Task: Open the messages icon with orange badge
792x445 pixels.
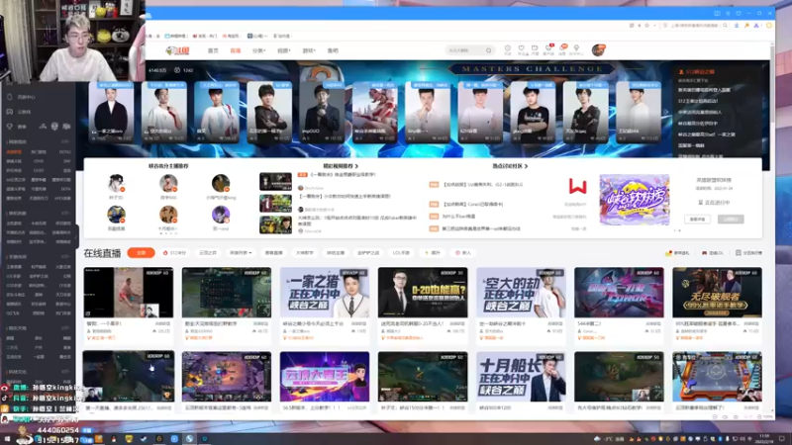Action: click(562, 48)
